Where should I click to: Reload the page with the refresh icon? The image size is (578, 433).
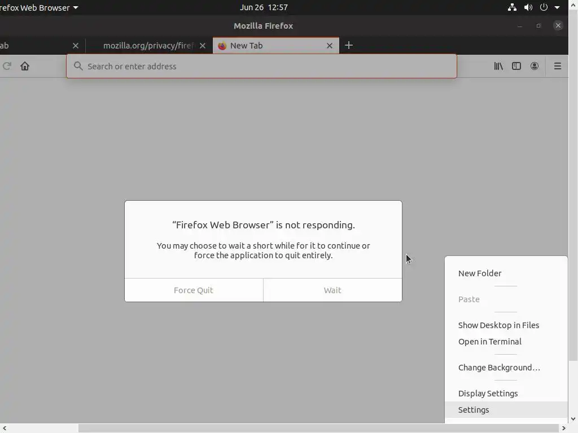pos(7,66)
